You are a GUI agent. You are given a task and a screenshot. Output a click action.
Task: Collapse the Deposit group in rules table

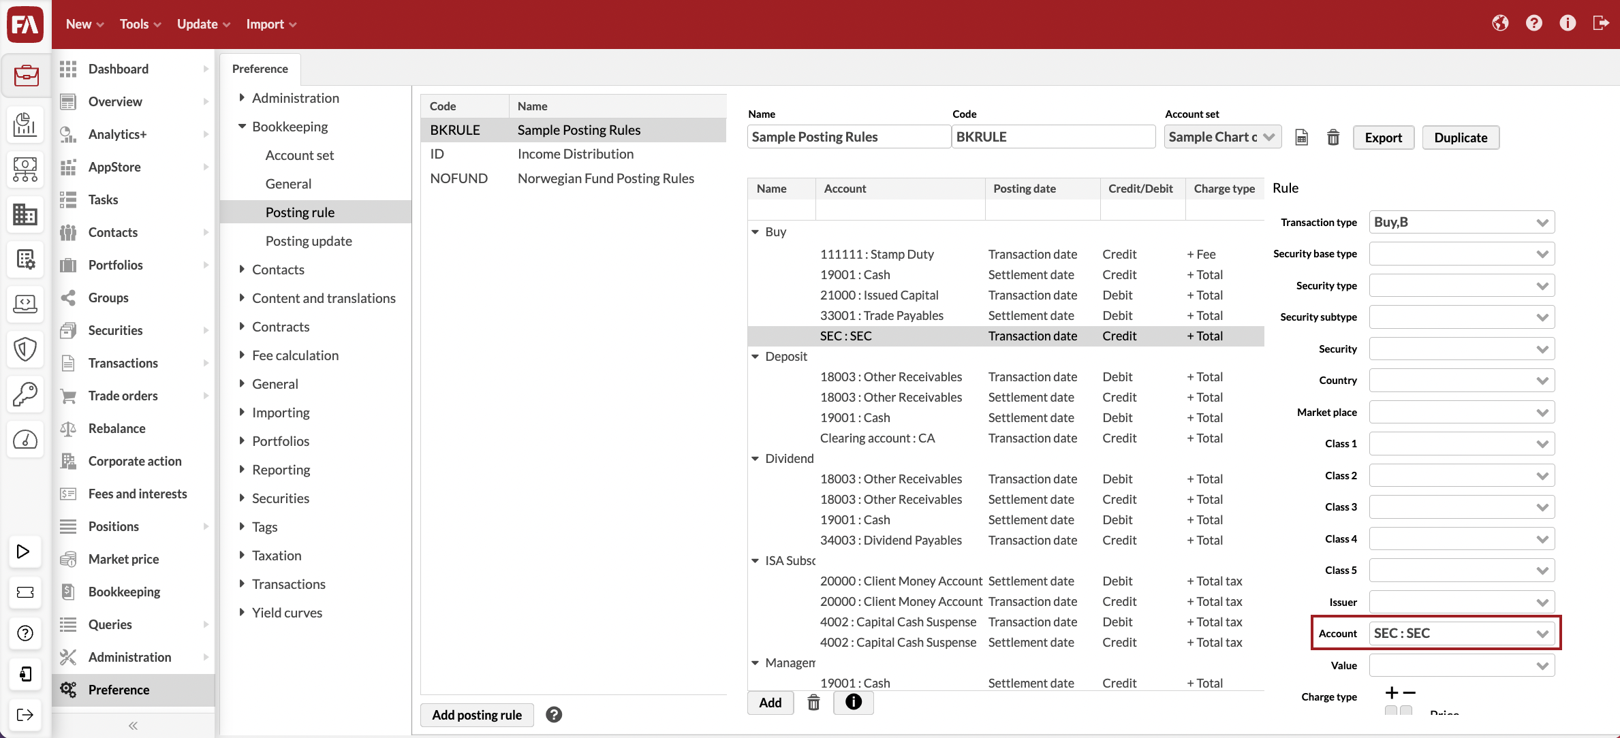click(x=756, y=357)
